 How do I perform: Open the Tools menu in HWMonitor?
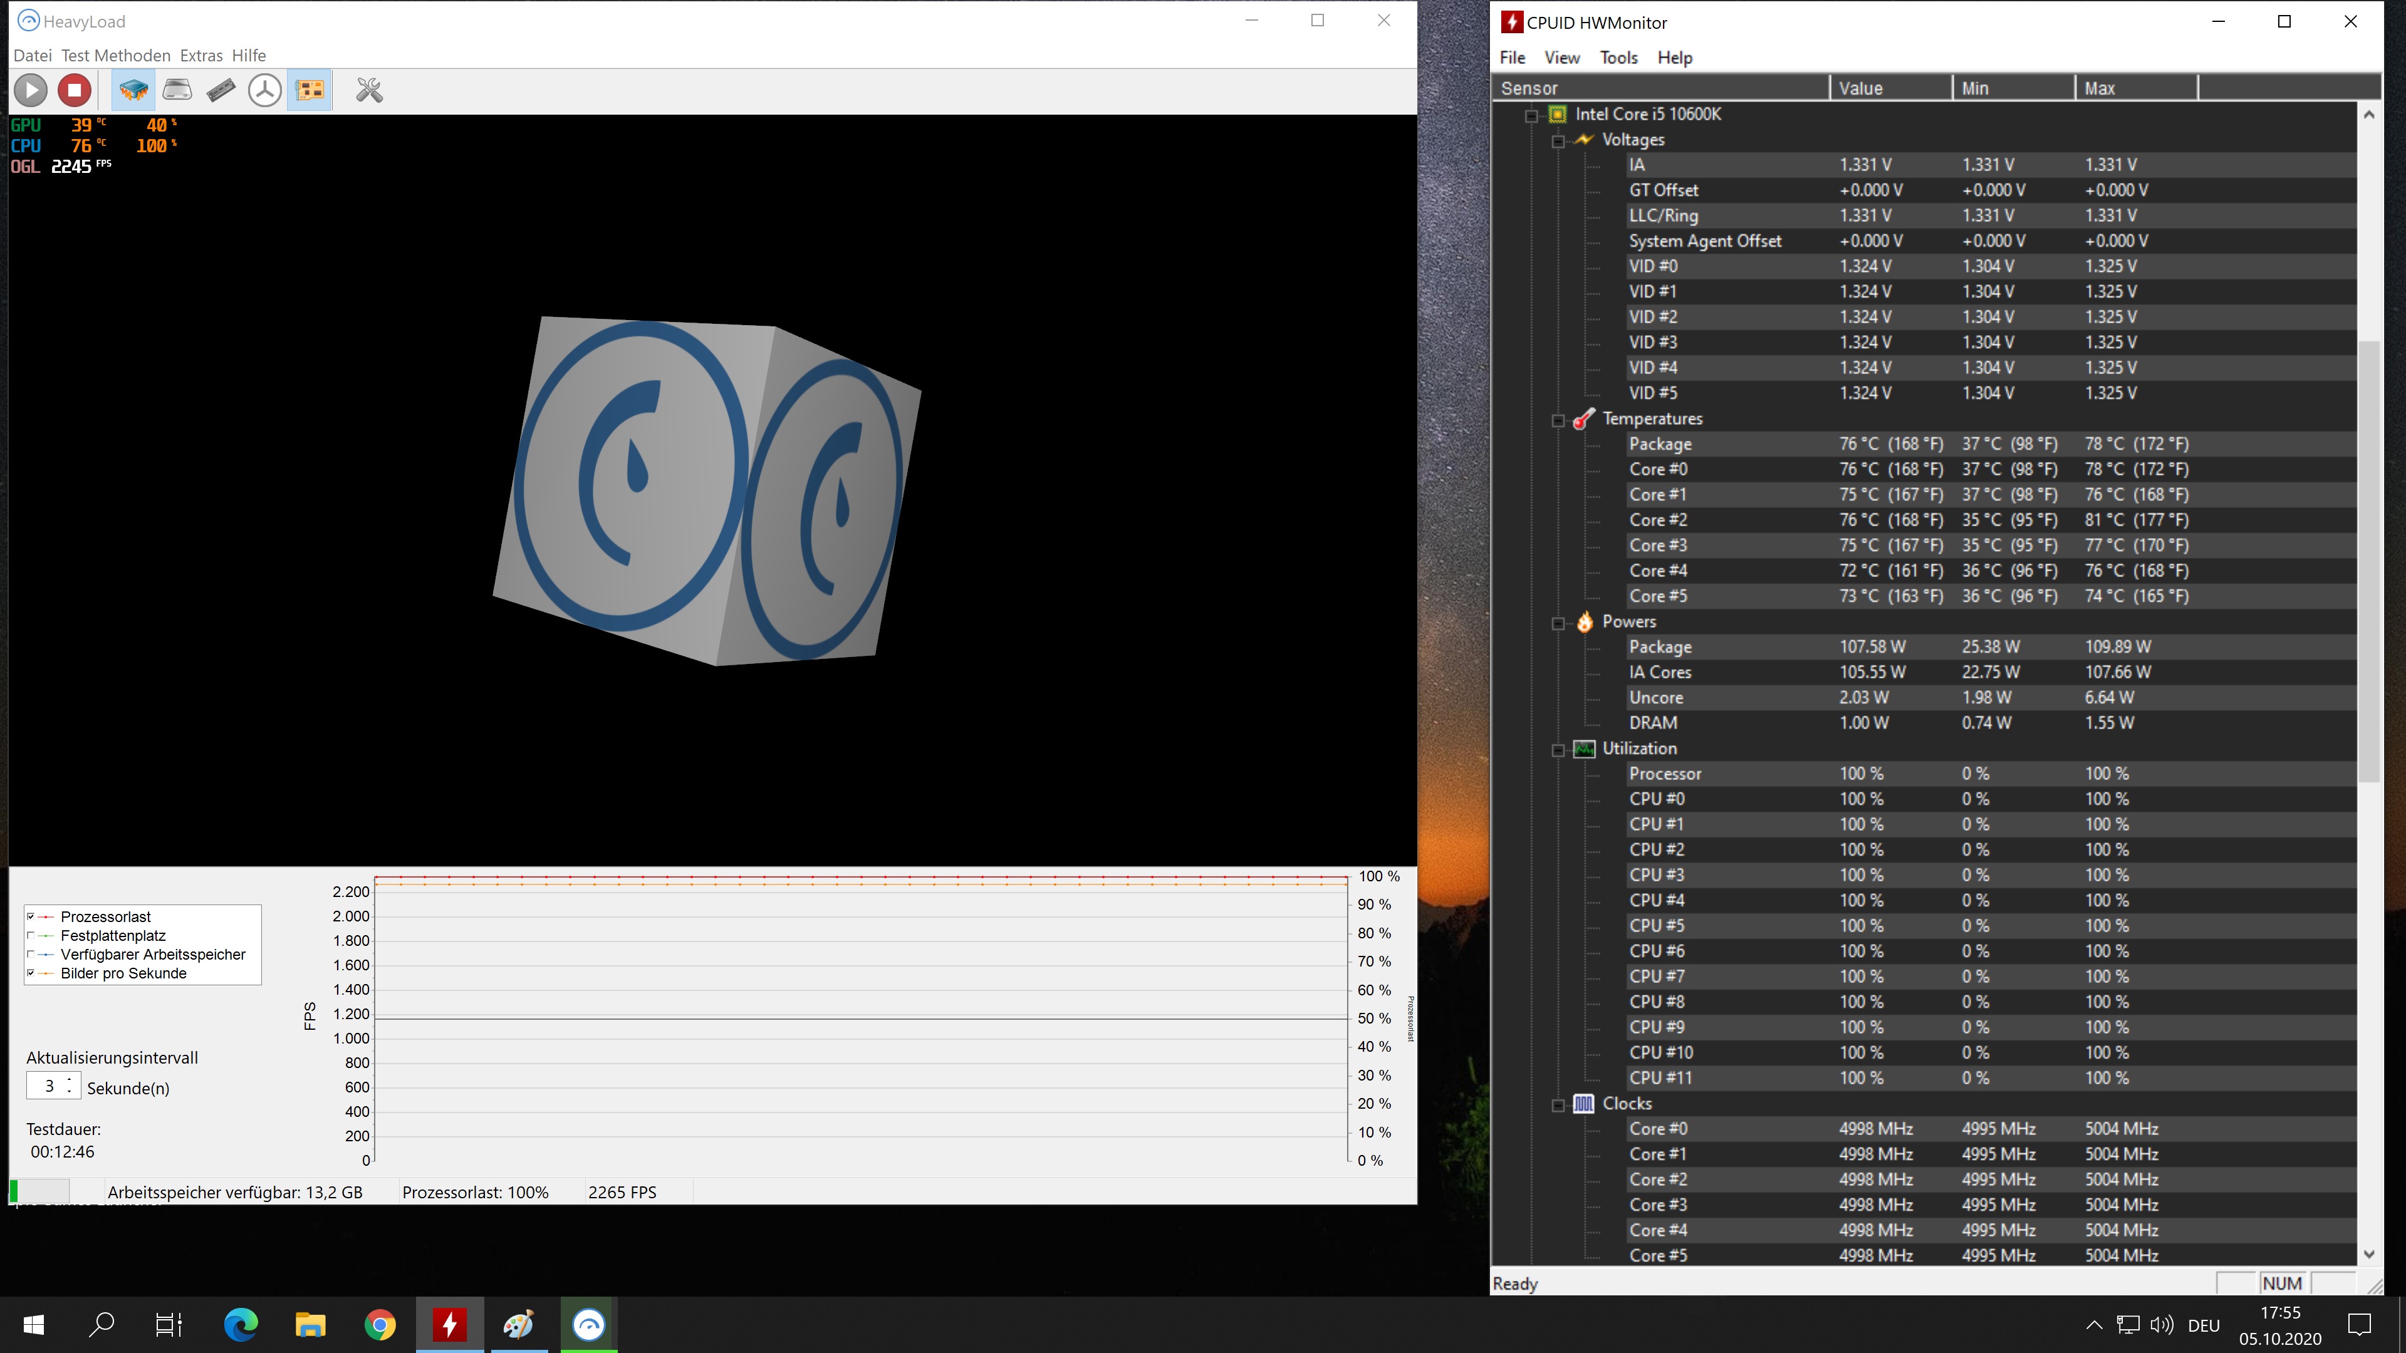pos(1618,58)
